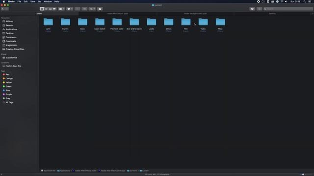Open the Blur and Sharpen folder
Image resolution: width=314 pixels, height=176 pixels.
(x=134, y=22)
